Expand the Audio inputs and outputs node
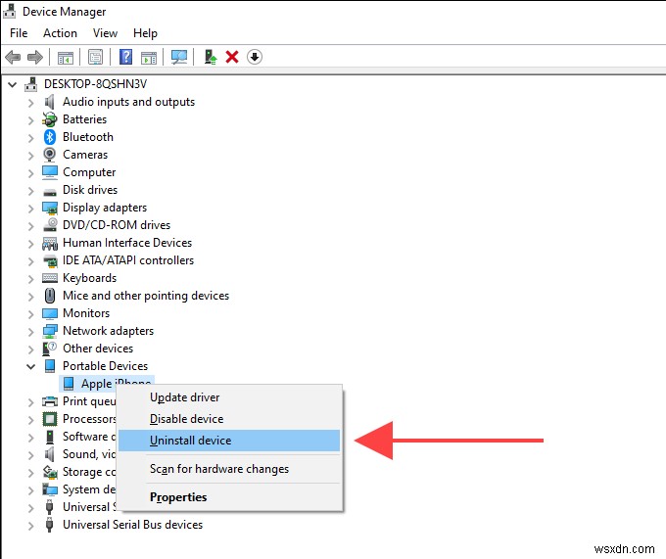The width and height of the screenshot is (666, 559). pos(30,102)
